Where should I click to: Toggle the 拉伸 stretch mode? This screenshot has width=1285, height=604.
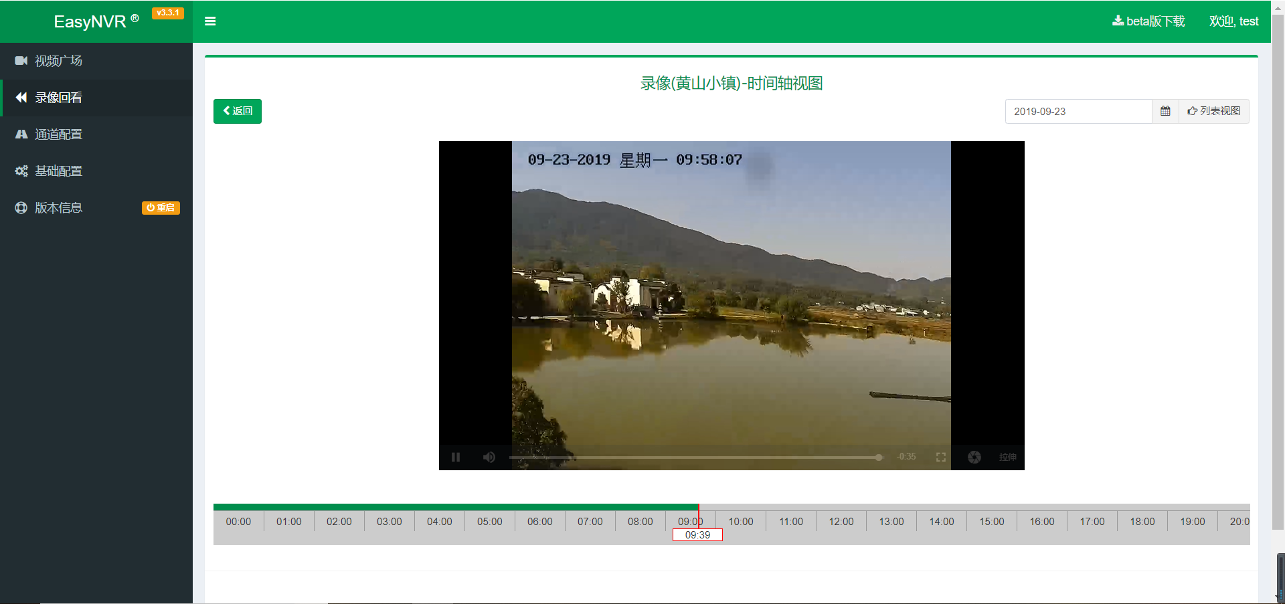click(x=1007, y=457)
